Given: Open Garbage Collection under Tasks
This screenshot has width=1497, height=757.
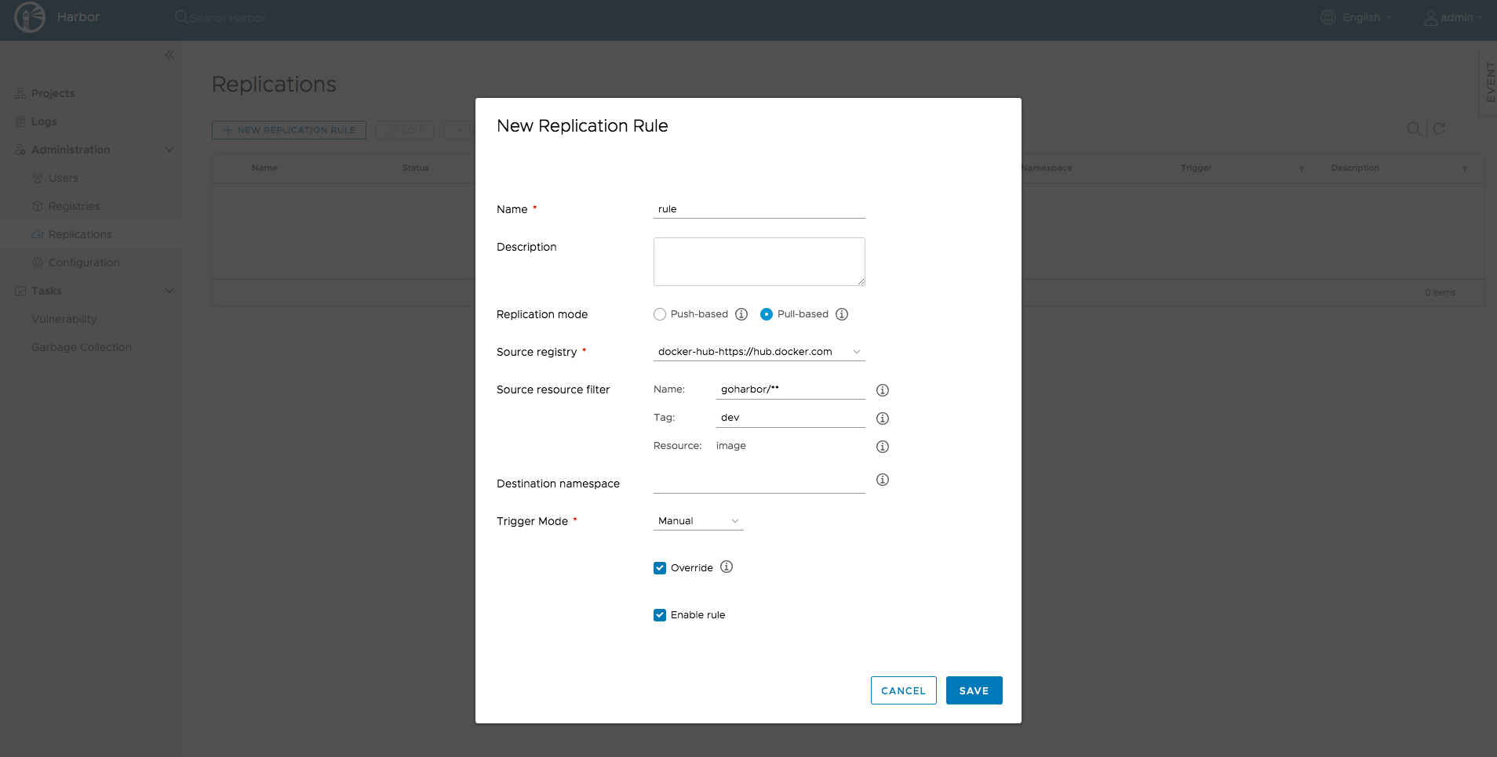Looking at the screenshot, I should [x=82, y=347].
